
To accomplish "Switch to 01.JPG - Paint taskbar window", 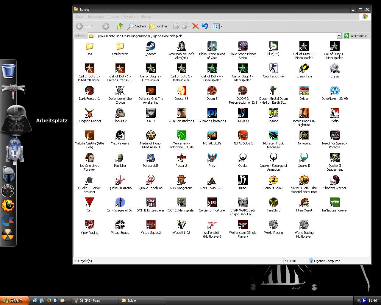I will coord(95,301).
